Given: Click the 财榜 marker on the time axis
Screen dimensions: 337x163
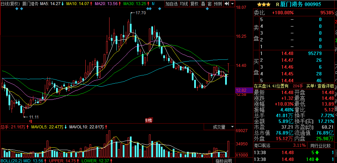Looking at the screenshot, I should [149, 121].
